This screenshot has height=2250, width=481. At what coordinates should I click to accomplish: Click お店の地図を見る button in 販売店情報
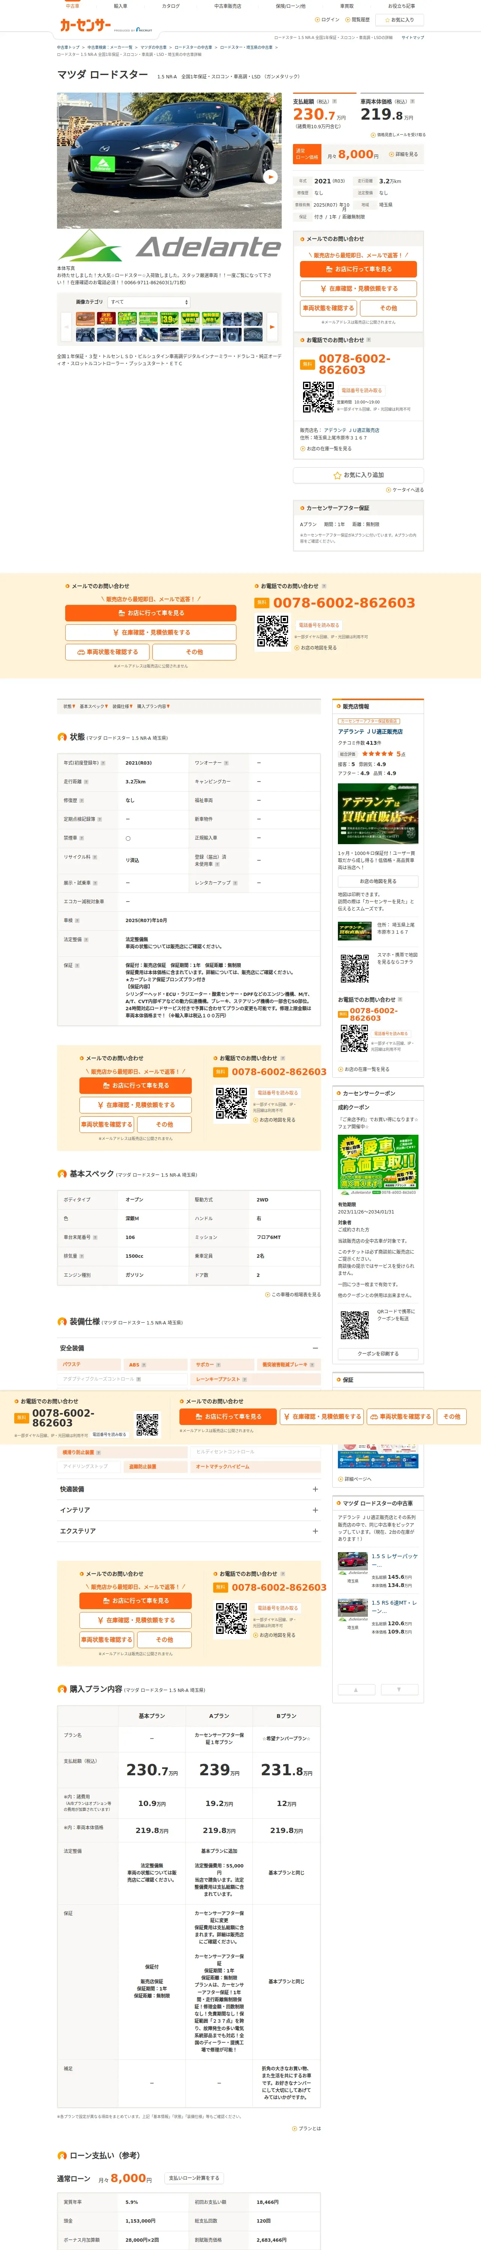378,881
